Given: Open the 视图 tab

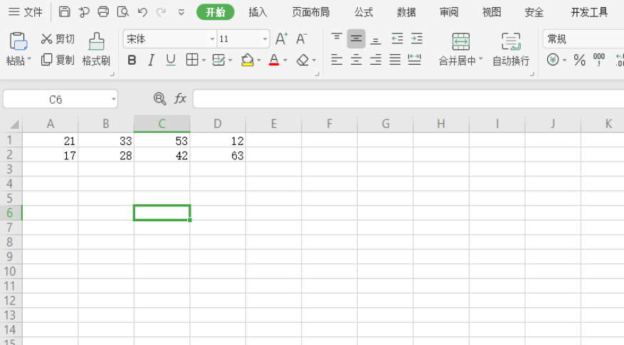Looking at the screenshot, I should click(x=492, y=12).
